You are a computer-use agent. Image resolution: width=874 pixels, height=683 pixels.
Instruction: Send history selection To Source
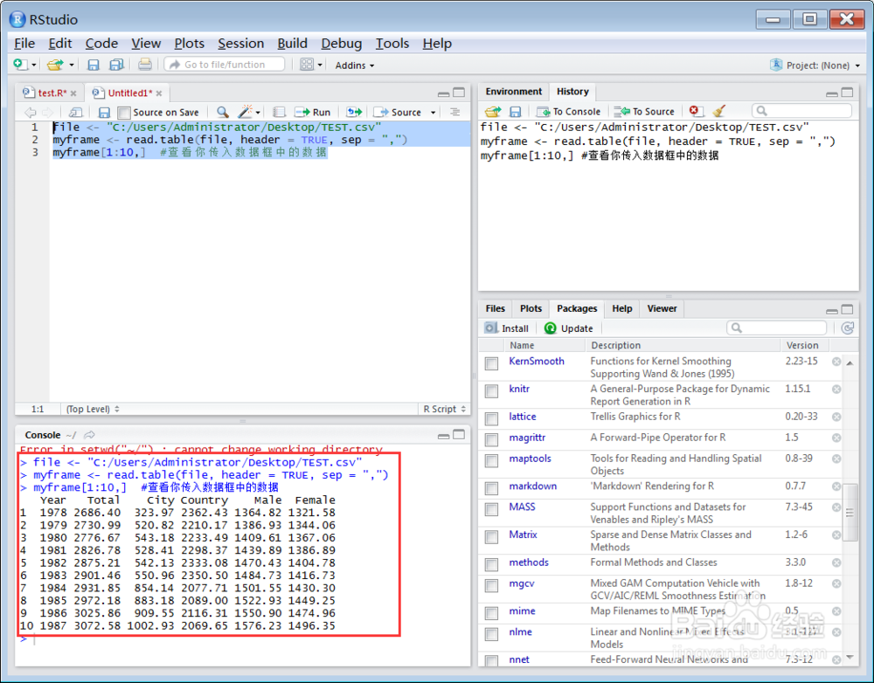point(644,112)
